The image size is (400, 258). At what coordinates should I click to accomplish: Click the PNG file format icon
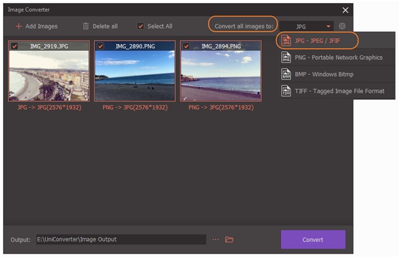click(286, 58)
